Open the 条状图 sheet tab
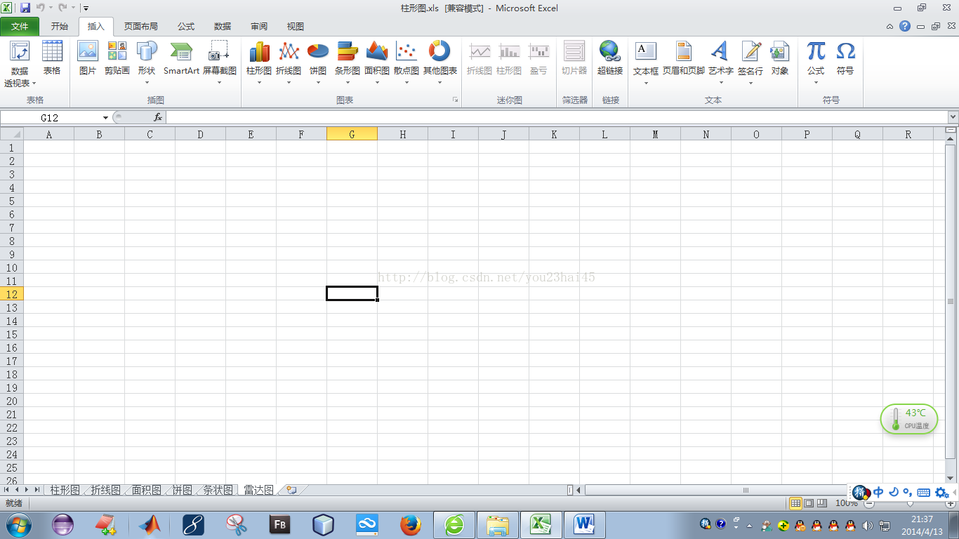The width and height of the screenshot is (959, 539). tap(218, 490)
